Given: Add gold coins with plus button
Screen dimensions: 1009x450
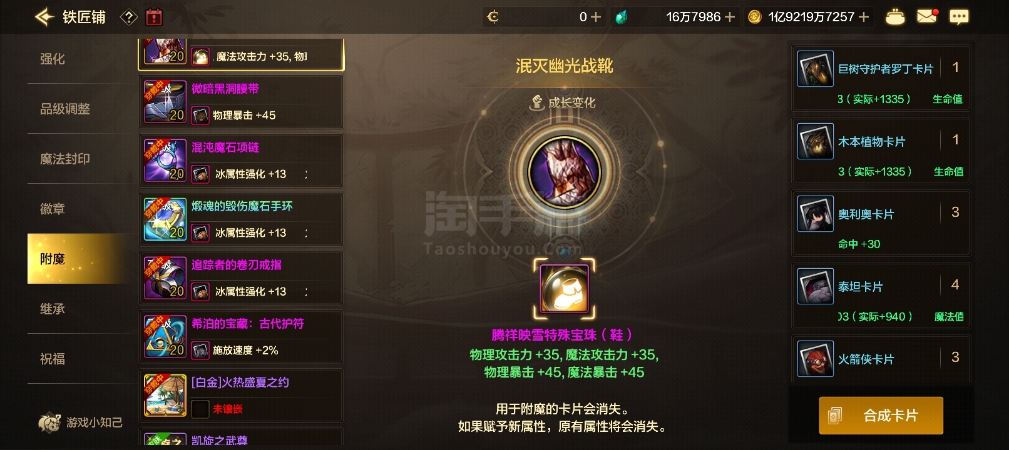Looking at the screenshot, I should coord(864,17).
